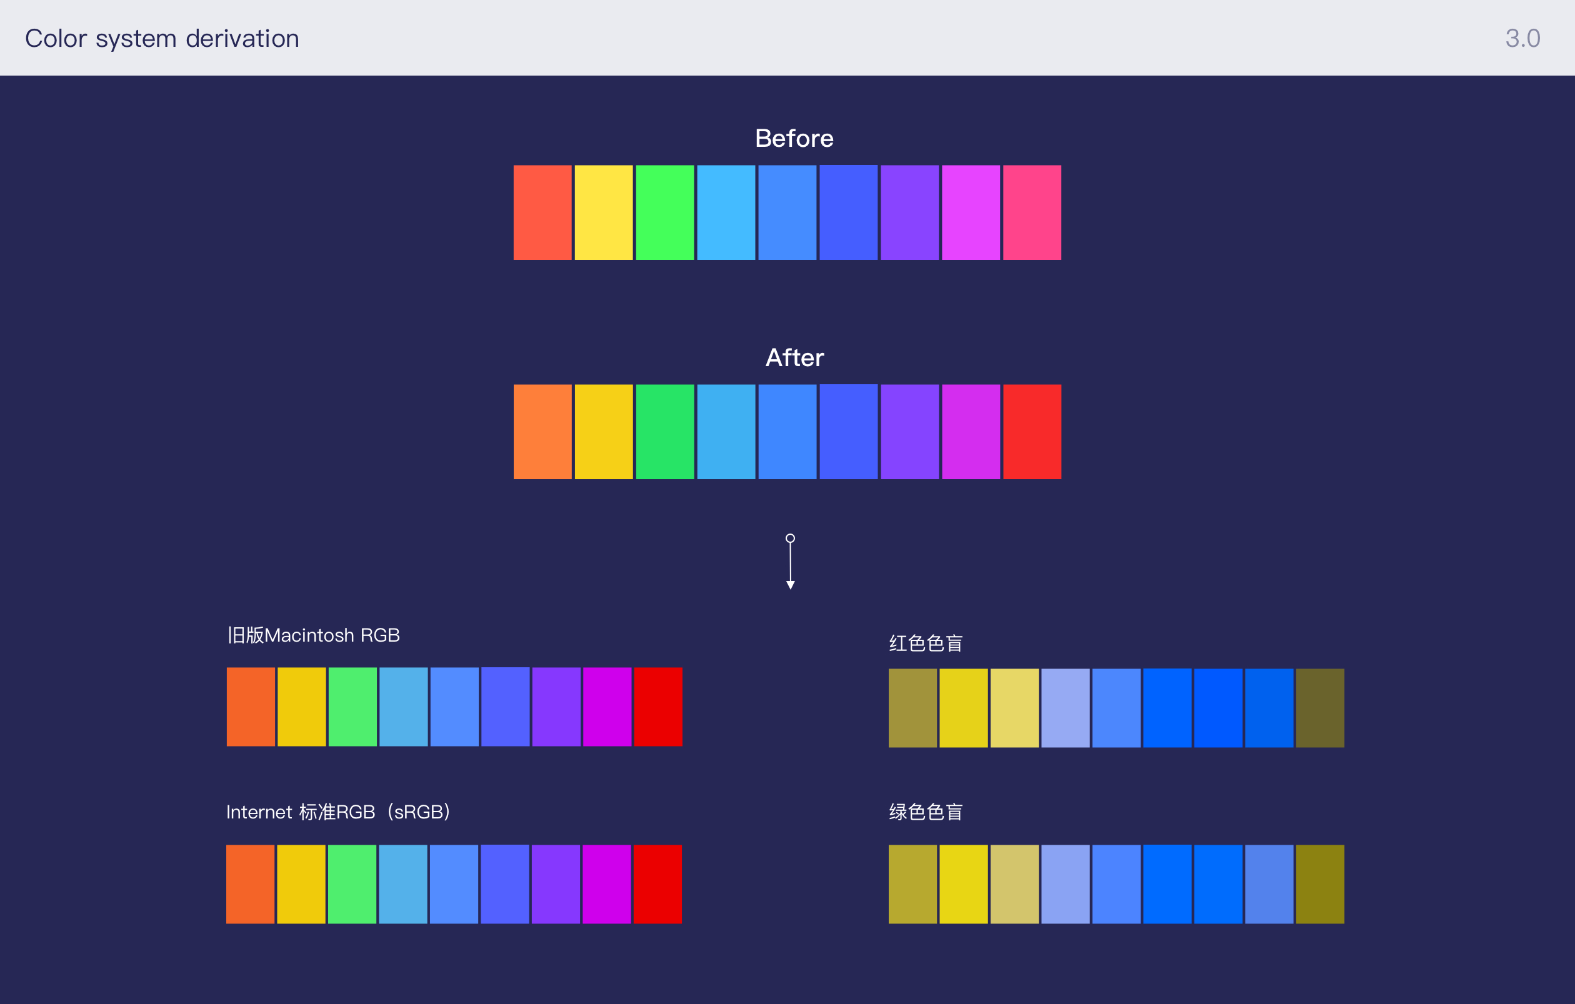
Task: Select the purple swatch in the Before row
Action: pyautogui.click(x=909, y=212)
